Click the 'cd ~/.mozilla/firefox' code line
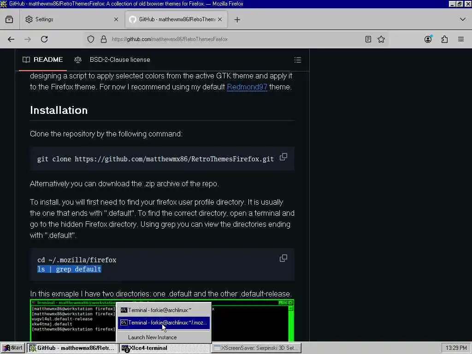Screen dimensions: 472x354 coord(77,260)
